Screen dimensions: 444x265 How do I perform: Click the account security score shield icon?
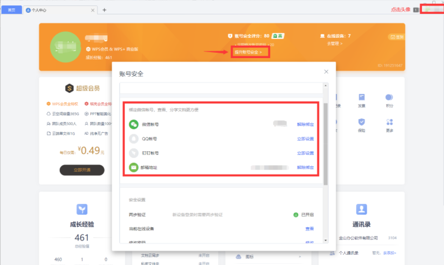[230, 36]
